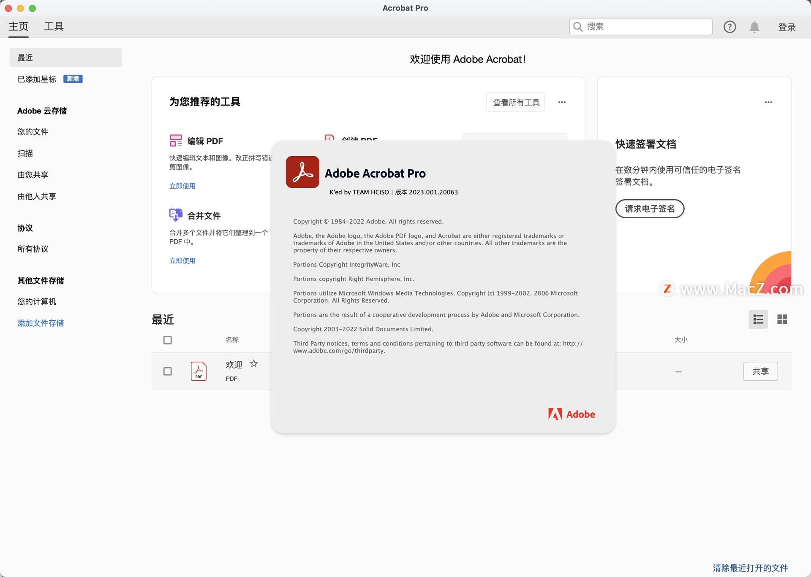This screenshot has height=577, width=811.
Task: Star the 欢迎 document
Action: (x=253, y=363)
